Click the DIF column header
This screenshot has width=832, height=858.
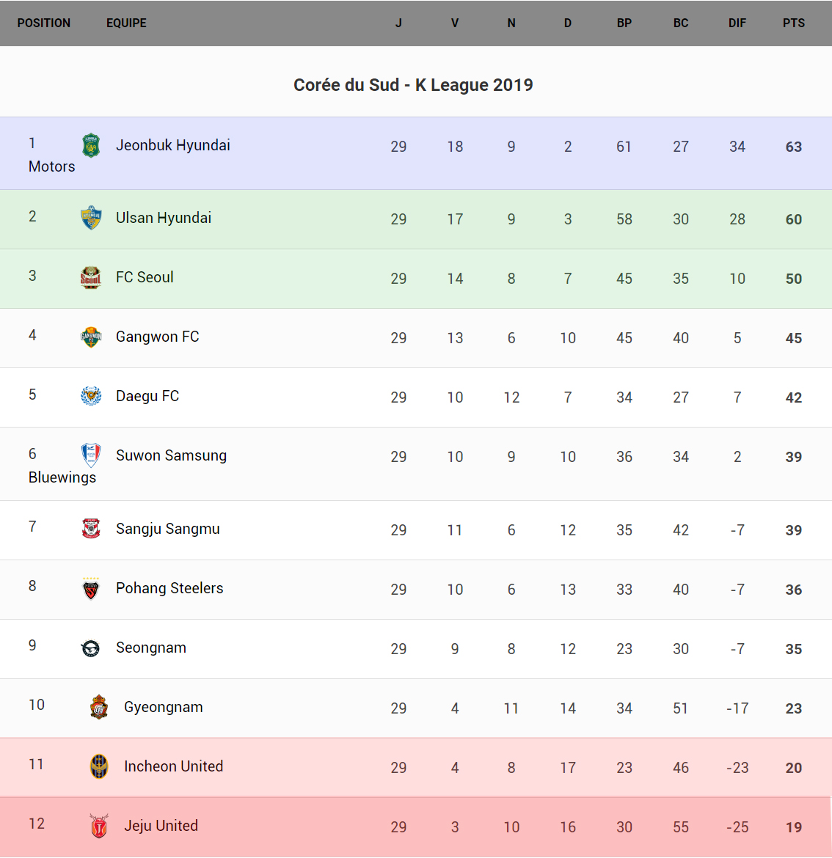click(x=737, y=23)
